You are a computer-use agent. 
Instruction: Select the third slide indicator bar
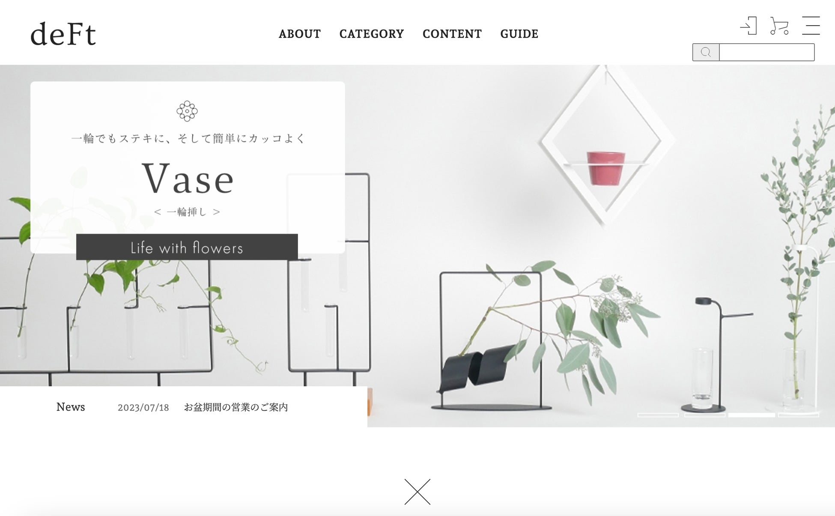tap(751, 415)
